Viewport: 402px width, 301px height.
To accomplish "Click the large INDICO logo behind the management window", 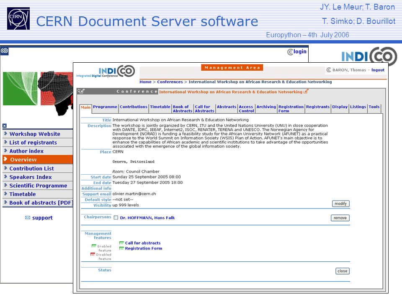I will click(x=369, y=56).
